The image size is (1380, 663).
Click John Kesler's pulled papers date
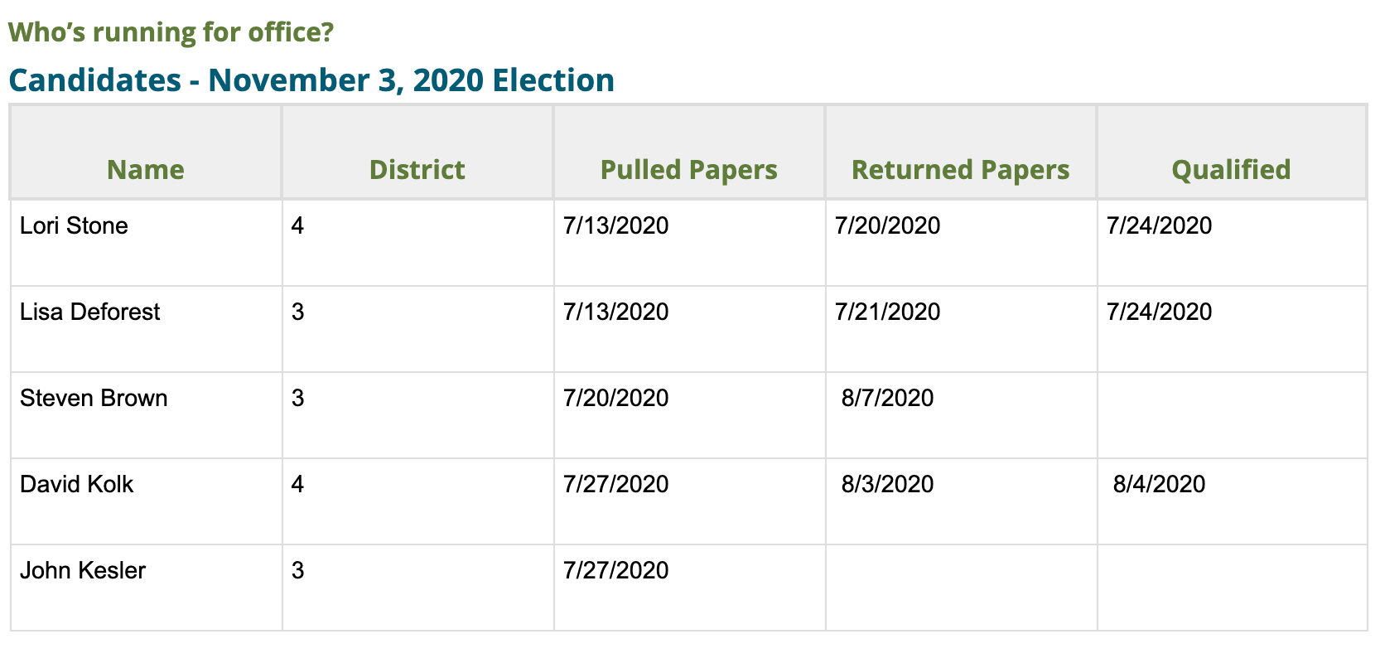click(x=615, y=570)
